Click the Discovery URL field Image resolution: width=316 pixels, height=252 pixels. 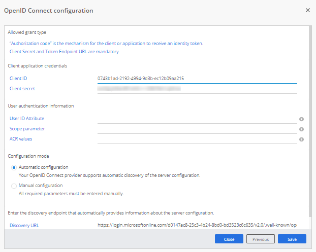tap(197, 224)
